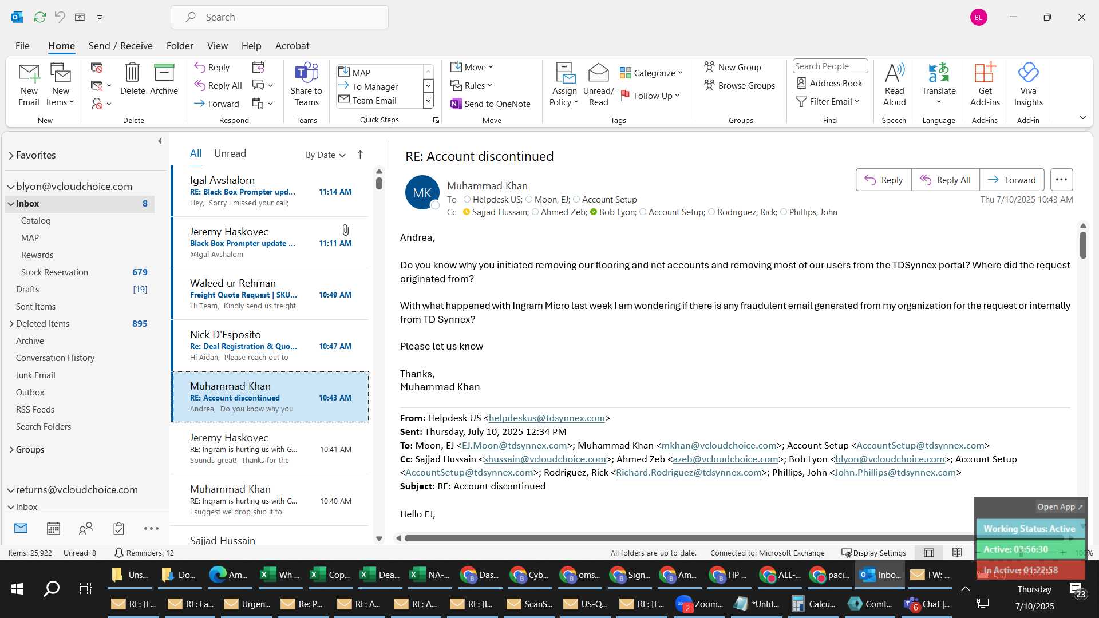Click Normal view icon in status bar

pyautogui.click(x=929, y=553)
